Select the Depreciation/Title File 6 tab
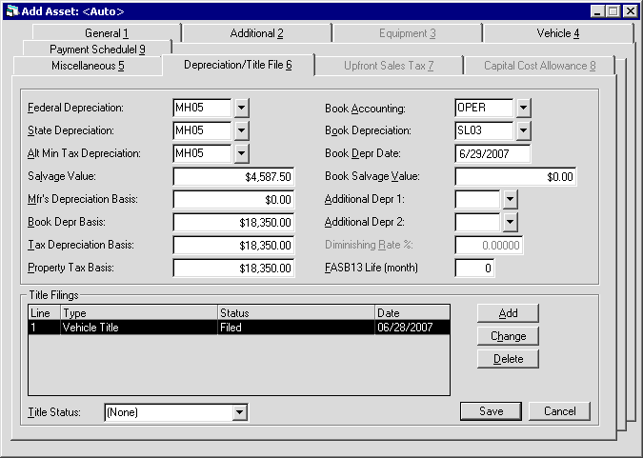The width and height of the screenshot is (643, 458). coord(238,65)
